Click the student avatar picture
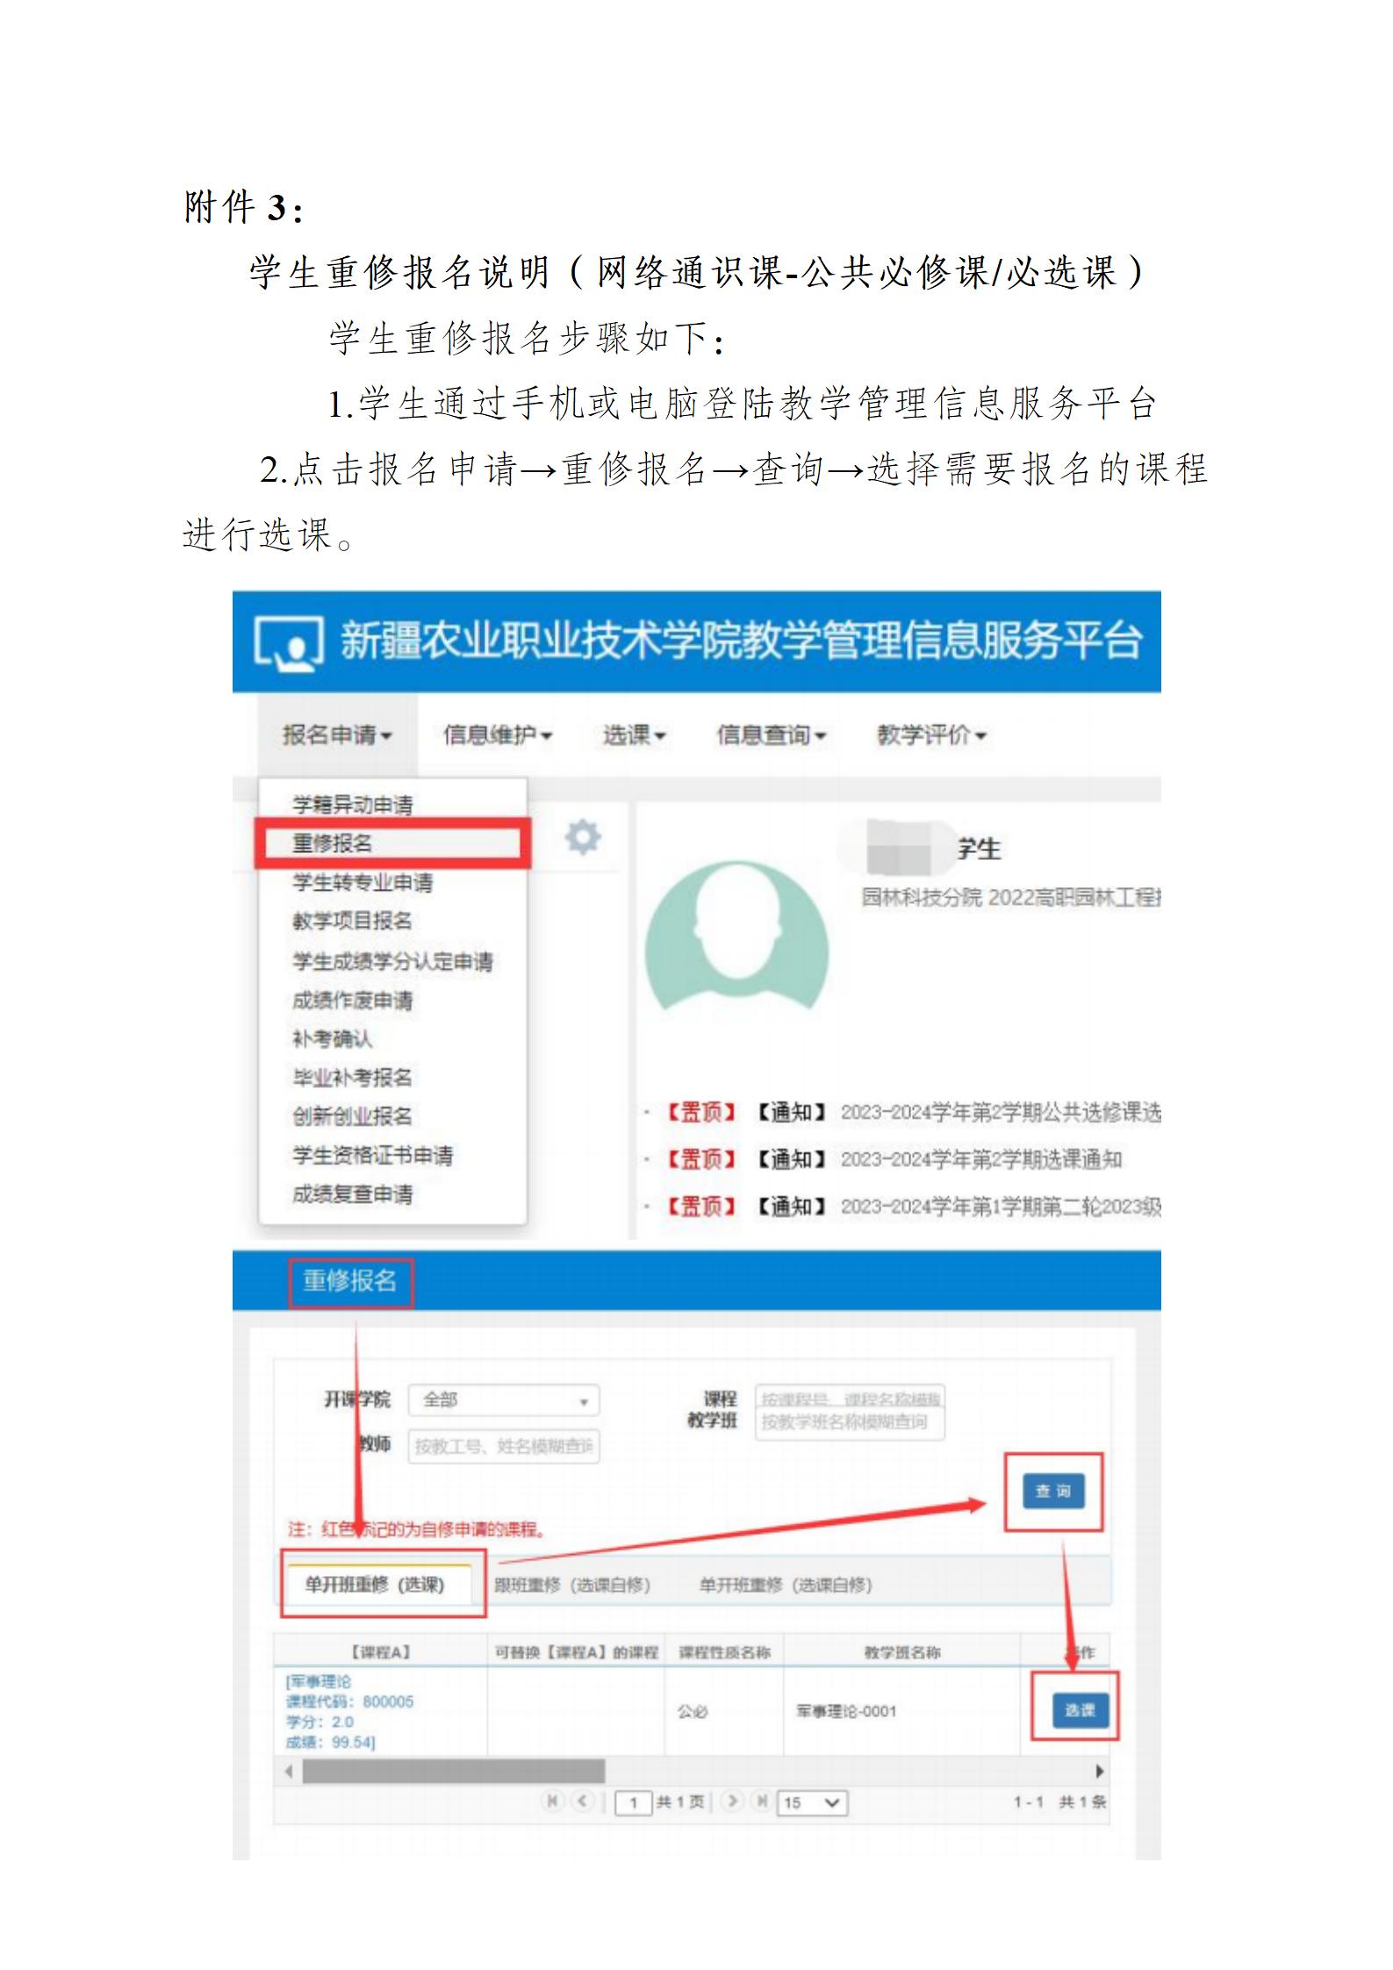This screenshot has height=1970, width=1393. click(x=736, y=935)
